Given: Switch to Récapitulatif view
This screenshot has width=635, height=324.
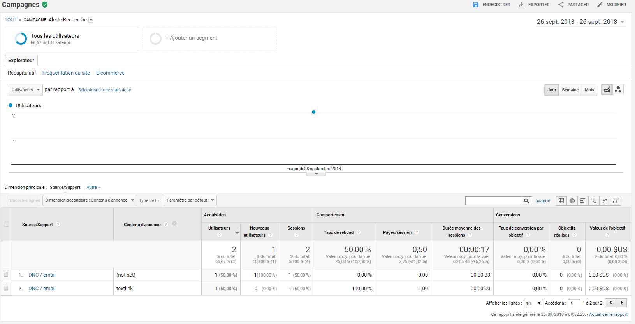Looking at the screenshot, I should tap(22, 73).
